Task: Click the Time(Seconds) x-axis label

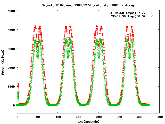Action: pyautogui.click(x=88, y=122)
